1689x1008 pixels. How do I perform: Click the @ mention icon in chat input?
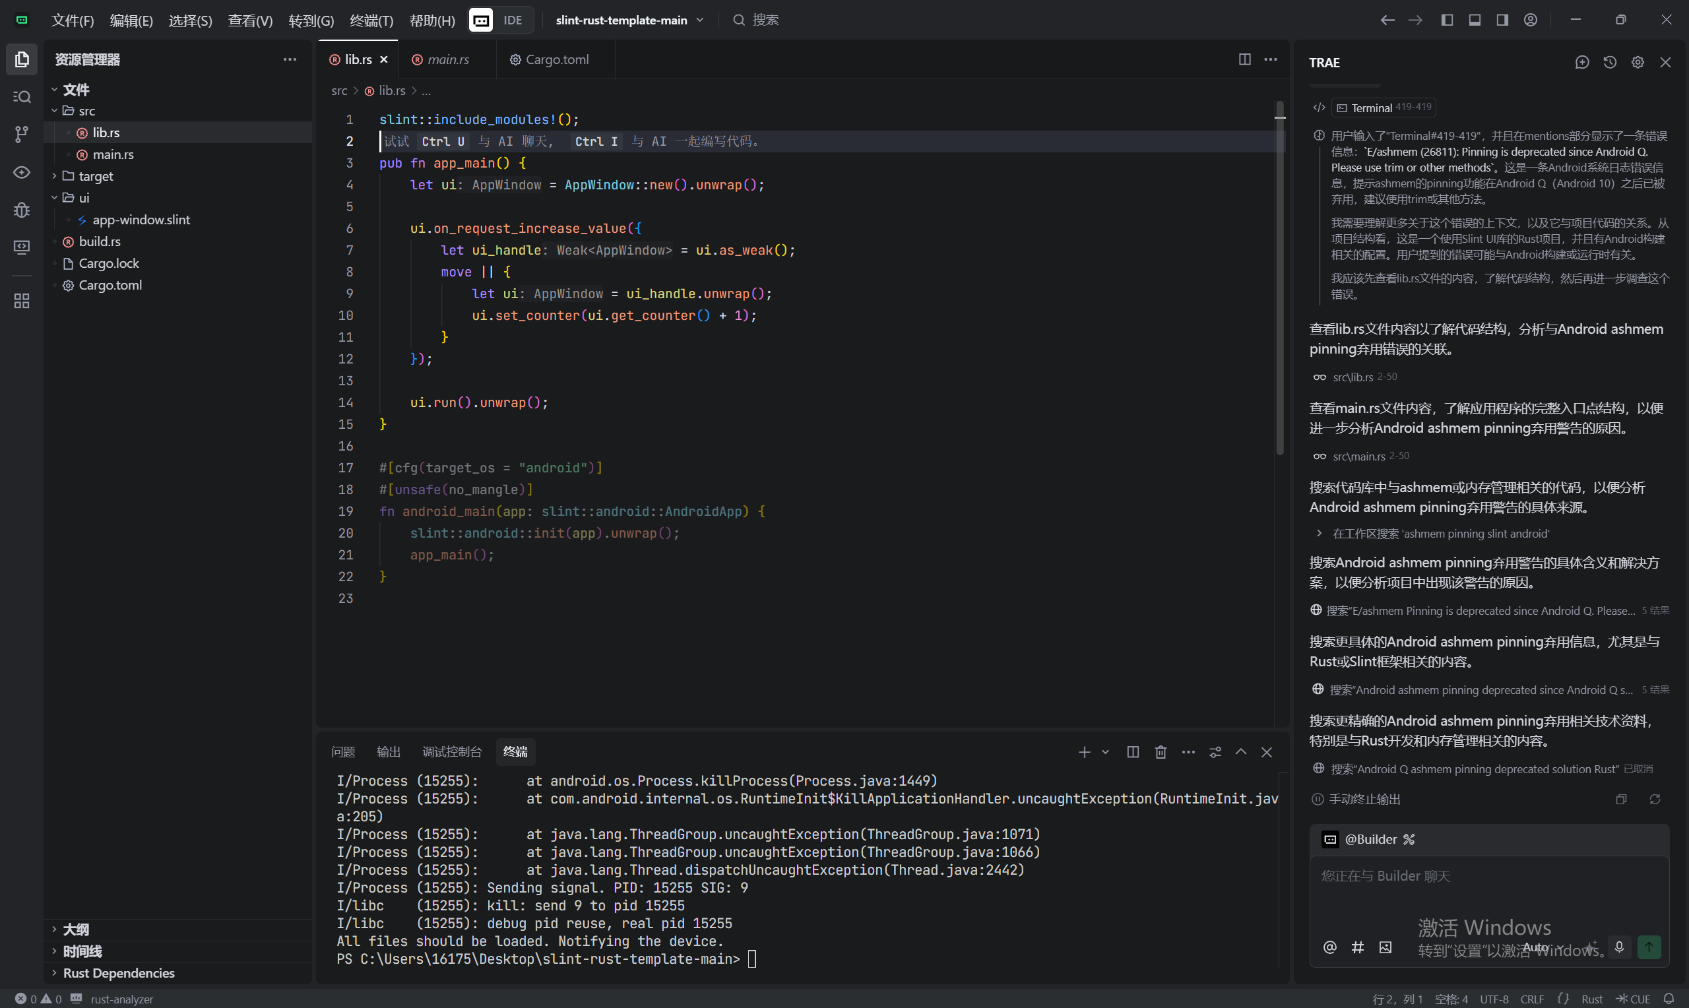1329,947
